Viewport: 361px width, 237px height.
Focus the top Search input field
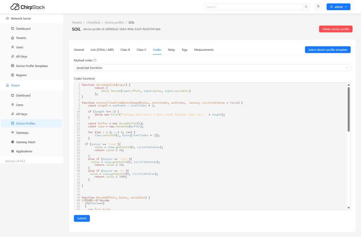253,7
